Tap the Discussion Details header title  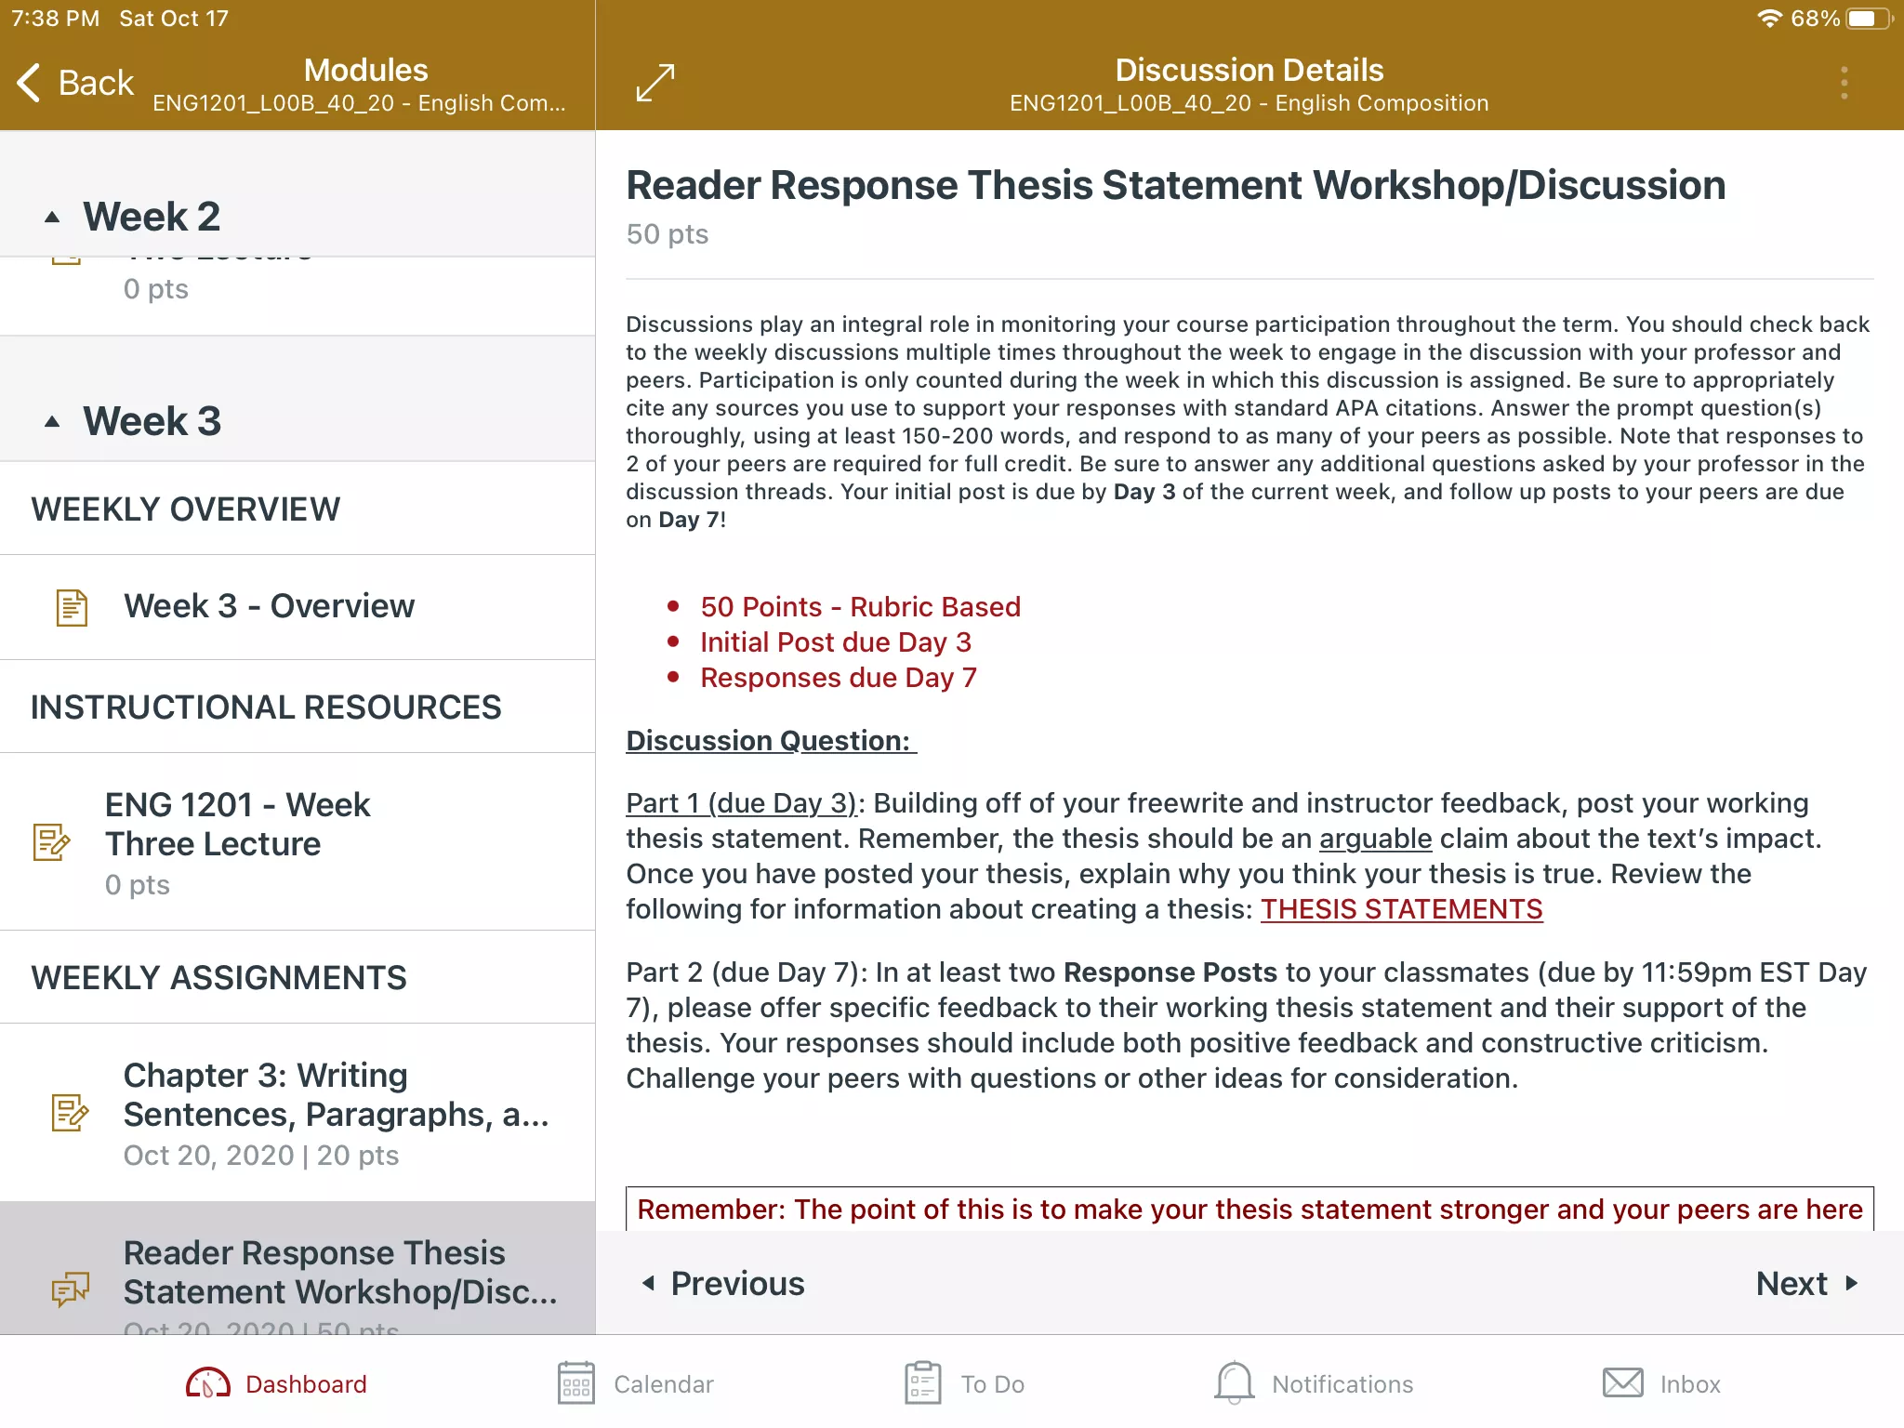[x=1249, y=71]
